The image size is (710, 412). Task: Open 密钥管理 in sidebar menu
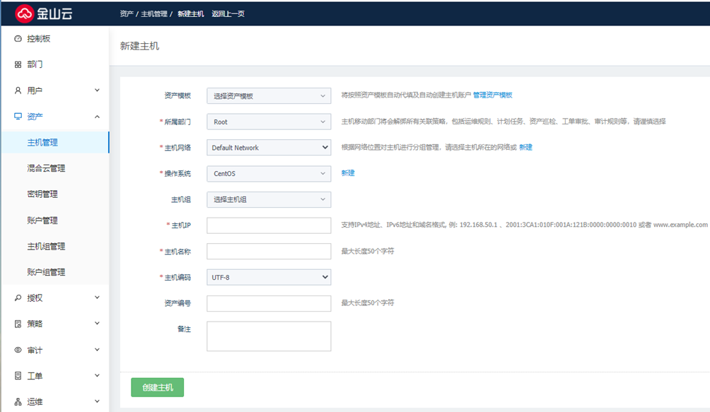[42, 194]
